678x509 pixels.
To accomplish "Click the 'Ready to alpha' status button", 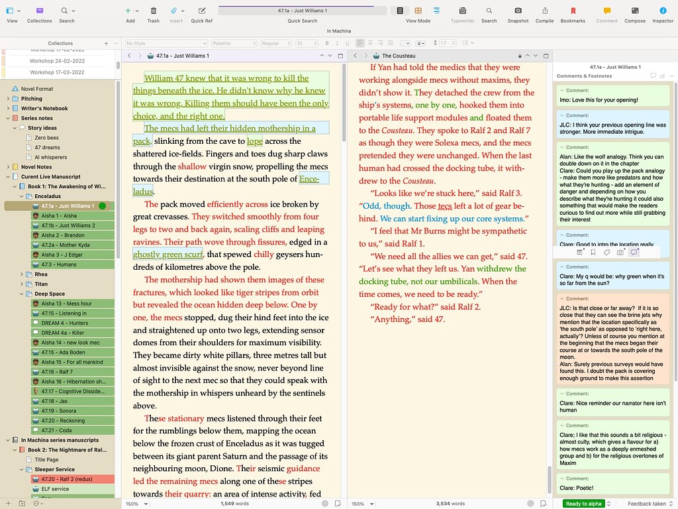I will 585,504.
